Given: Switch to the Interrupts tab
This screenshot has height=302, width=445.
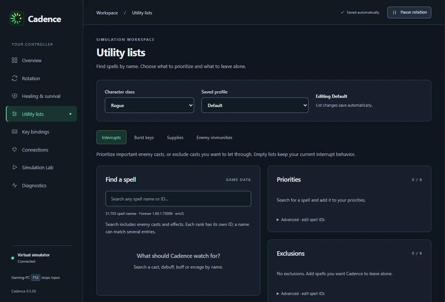Looking at the screenshot, I should click(111, 137).
